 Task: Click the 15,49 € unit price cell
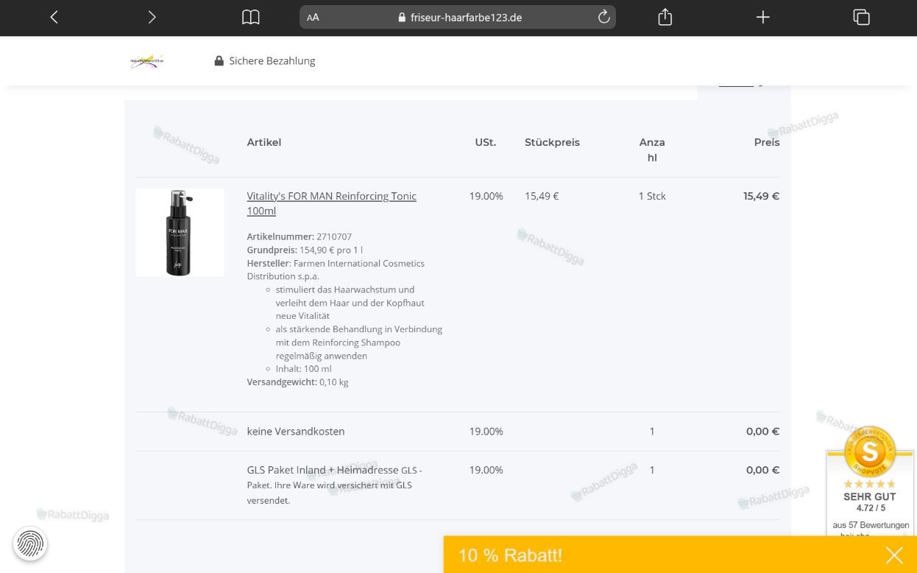click(542, 196)
